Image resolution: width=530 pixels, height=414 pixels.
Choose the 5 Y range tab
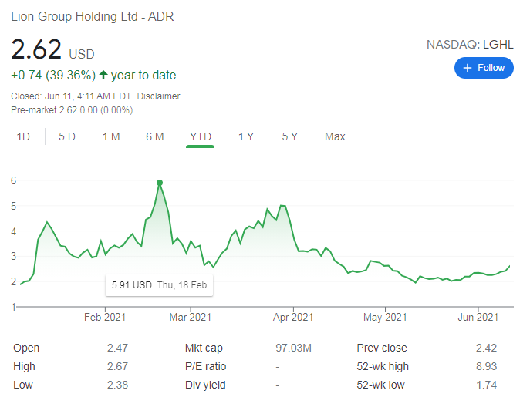[x=290, y=136]
